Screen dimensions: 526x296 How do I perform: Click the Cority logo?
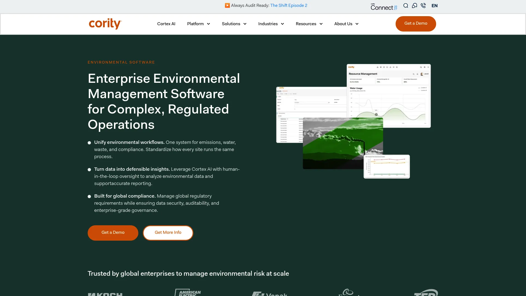tap(105, 24)
